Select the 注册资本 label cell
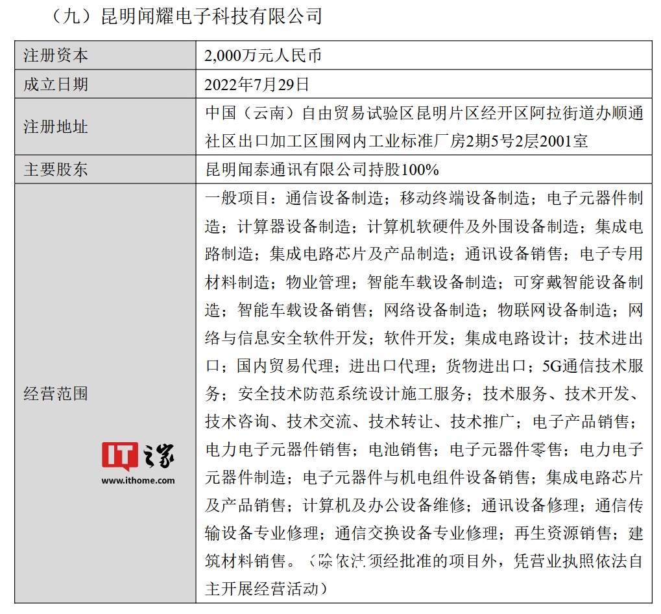 click(x=105, y=55)
